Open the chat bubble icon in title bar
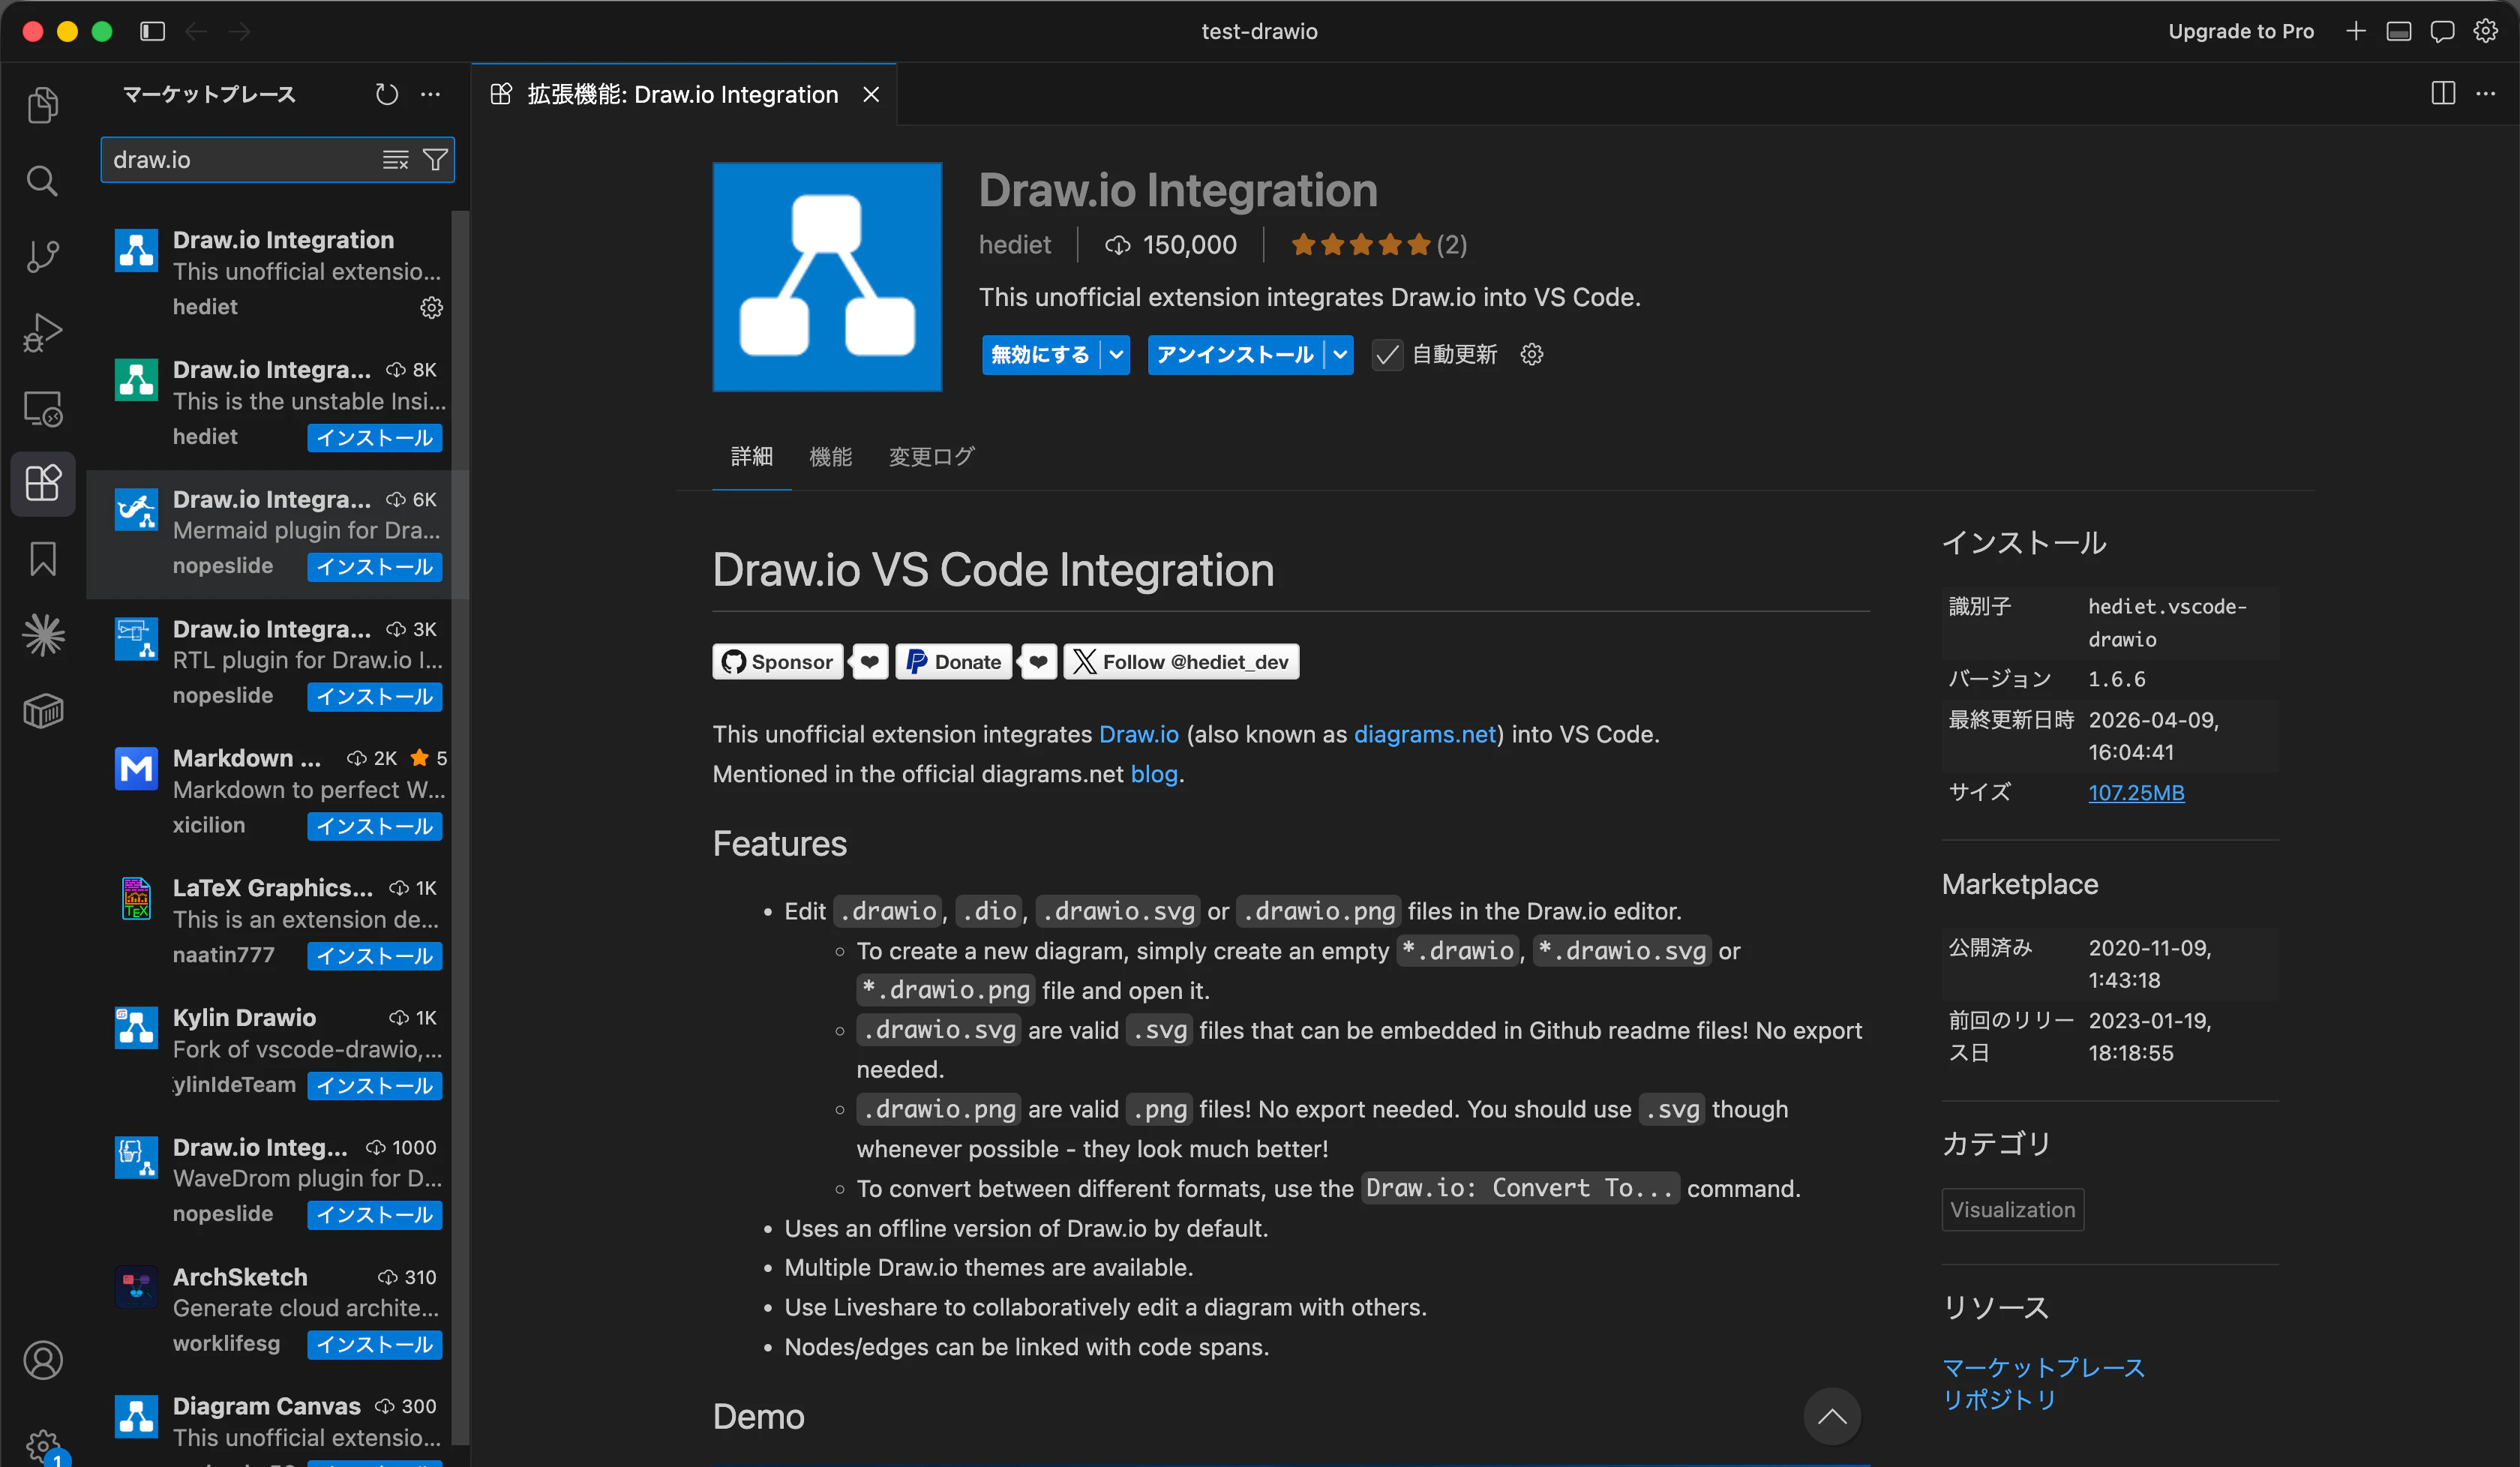Screen dimensions: 2520x1467 [x=2443, y=31]
